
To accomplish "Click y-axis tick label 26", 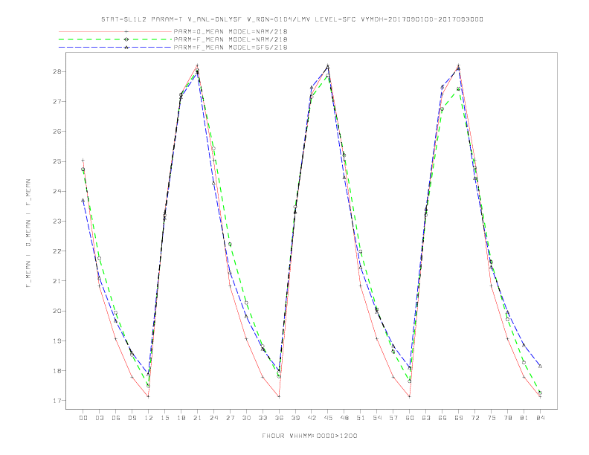I will 57,132.
